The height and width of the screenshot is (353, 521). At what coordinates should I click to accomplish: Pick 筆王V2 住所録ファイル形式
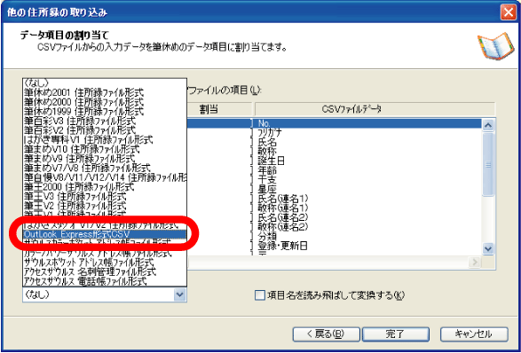pyautogui.click(x=105, y=206)
